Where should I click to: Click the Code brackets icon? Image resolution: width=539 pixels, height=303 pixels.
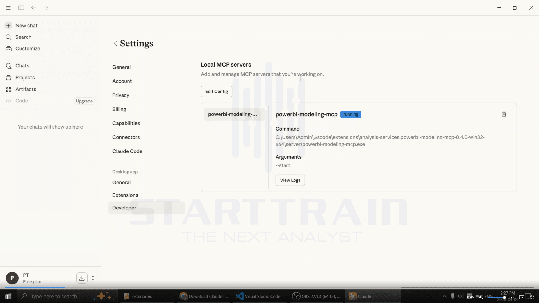point(8,101)
